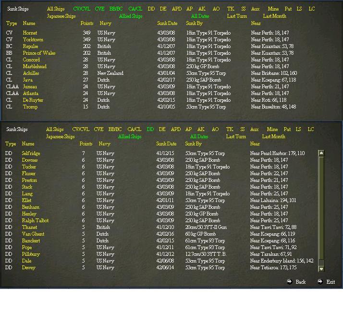
Task: Select AO filter in top panel
Action: click(x=216, y=9)
